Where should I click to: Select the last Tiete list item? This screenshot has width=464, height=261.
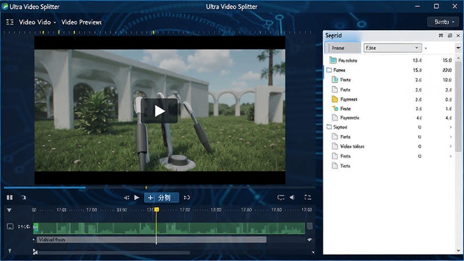point(390,166)
